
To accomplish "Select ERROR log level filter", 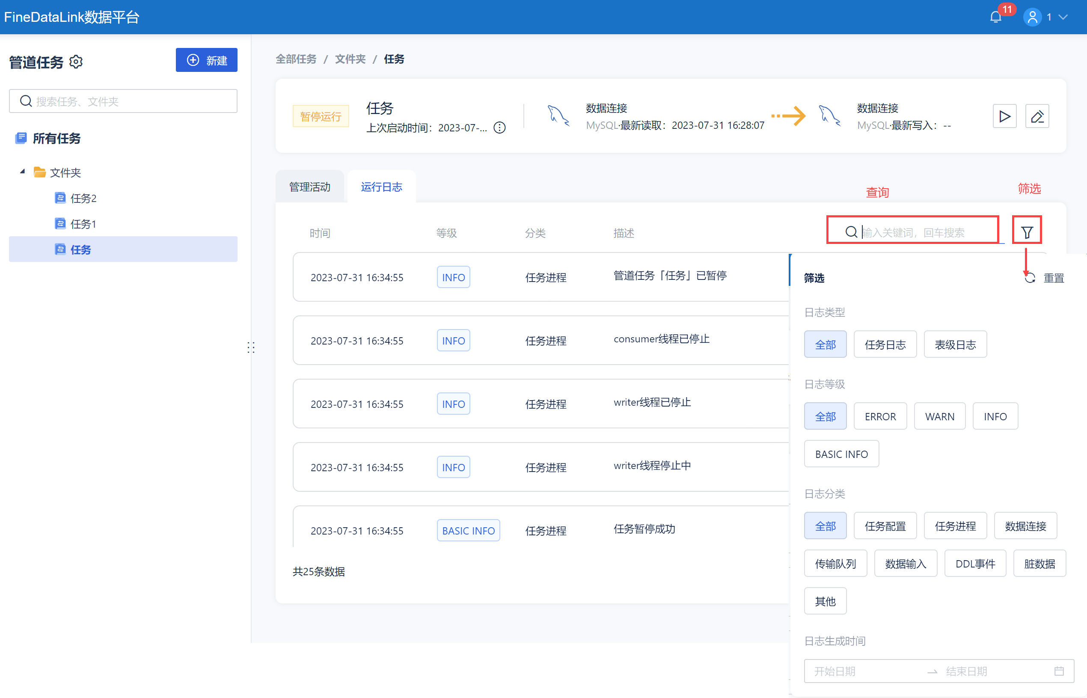I will click(879, 416).
